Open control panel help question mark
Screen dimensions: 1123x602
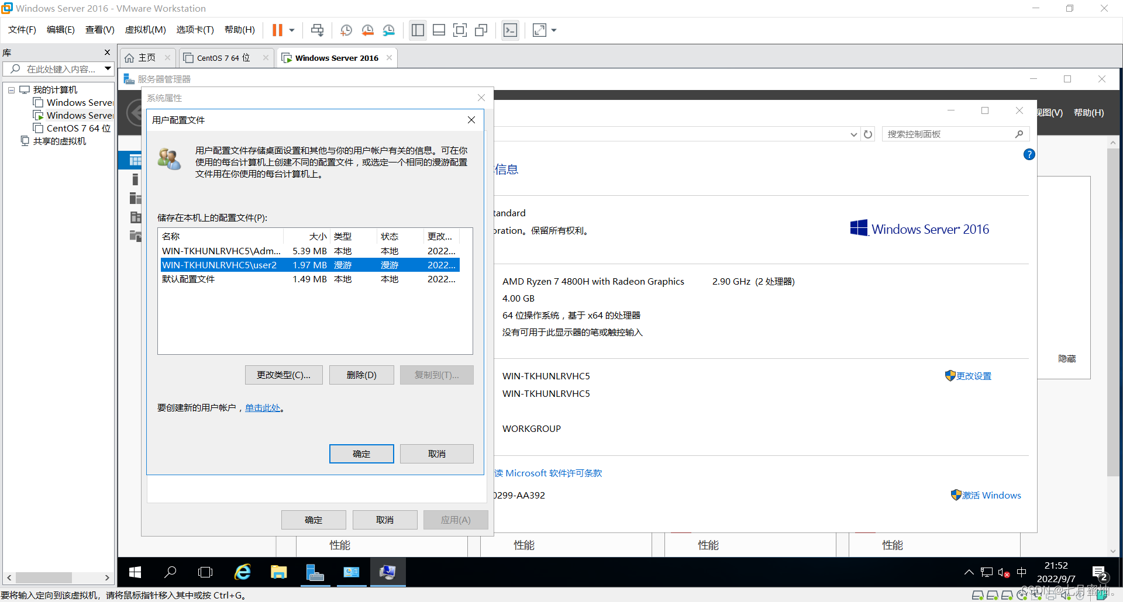click(1029, 154)
